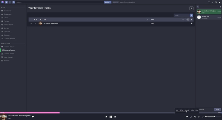The width and height of the screenshot is (222, 120).
Task: Click For Life title in track row
Action: tap(51, 23)
